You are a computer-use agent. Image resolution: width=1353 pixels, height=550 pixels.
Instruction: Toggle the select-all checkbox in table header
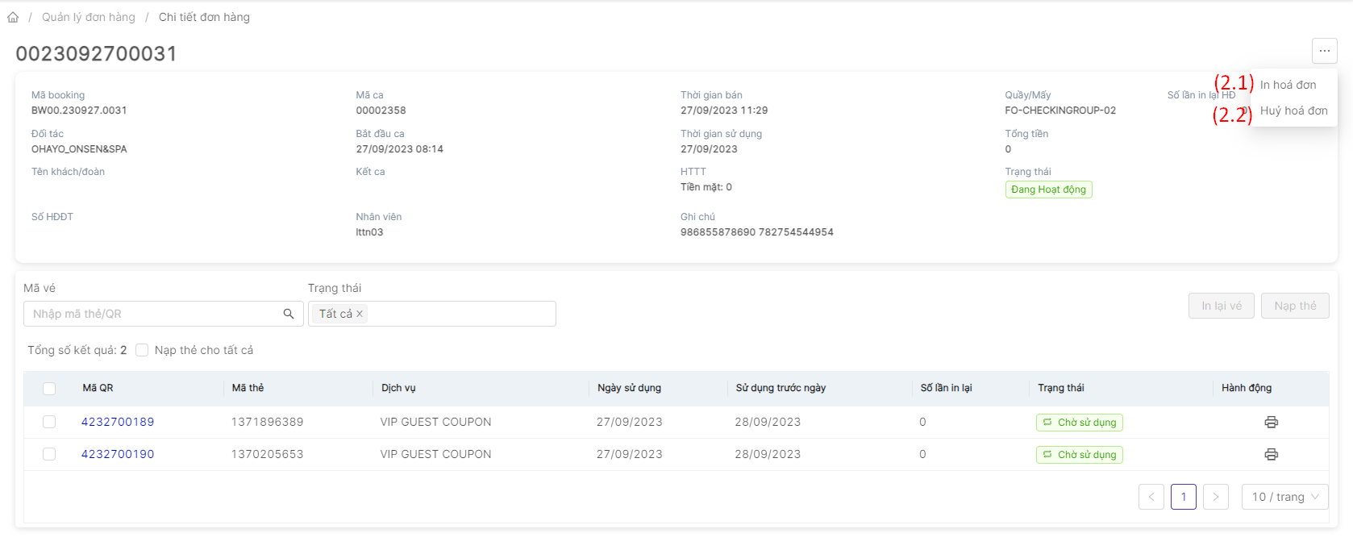(x=49, y=389)
